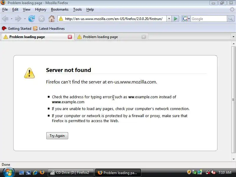
Task: Click the throbber activity indicator
Action: [232, 9]
